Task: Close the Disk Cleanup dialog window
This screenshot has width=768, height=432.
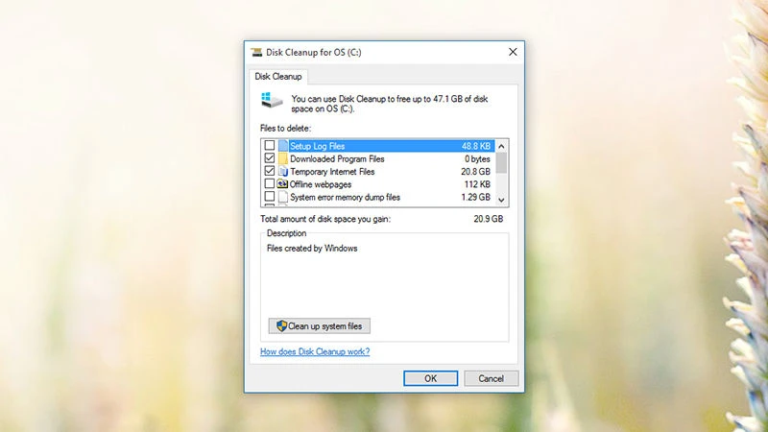Action: (x=512, y=52)
